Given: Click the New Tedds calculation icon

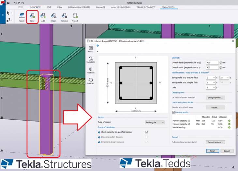Looking at the screenshot, I should (32, 16).
